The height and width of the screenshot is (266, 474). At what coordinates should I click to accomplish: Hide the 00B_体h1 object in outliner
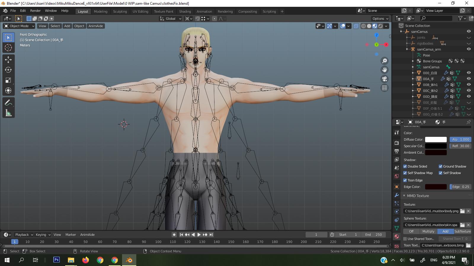tap(469, 85)
